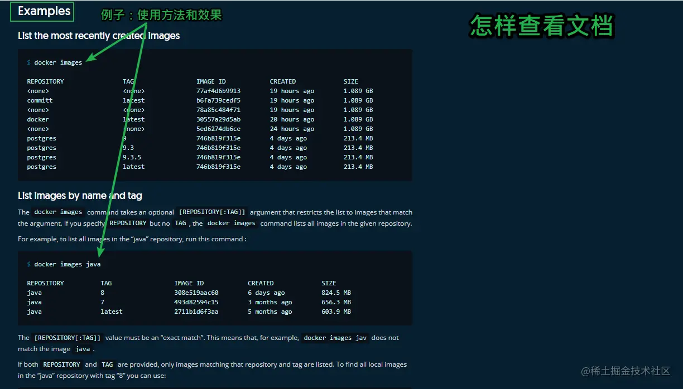
Task: Click java tag "7" cell
Action: (x=103, y=302)
